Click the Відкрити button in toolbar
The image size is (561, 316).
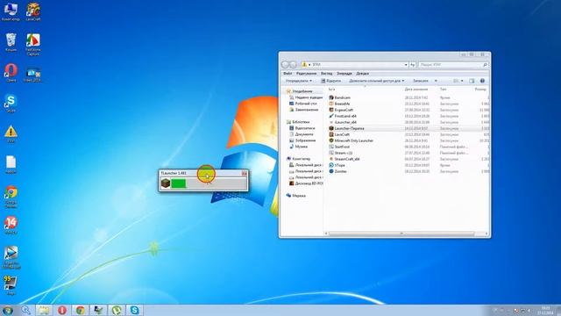pos(331,81)
